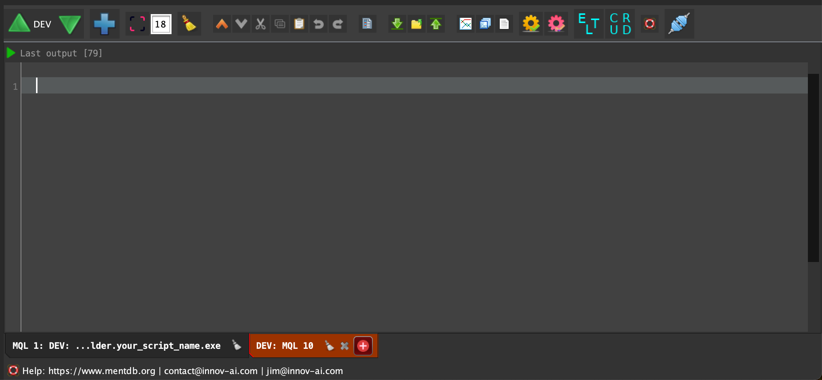Click the blue plus icon in toolbar
822x380 pixels.
[104, 24]
